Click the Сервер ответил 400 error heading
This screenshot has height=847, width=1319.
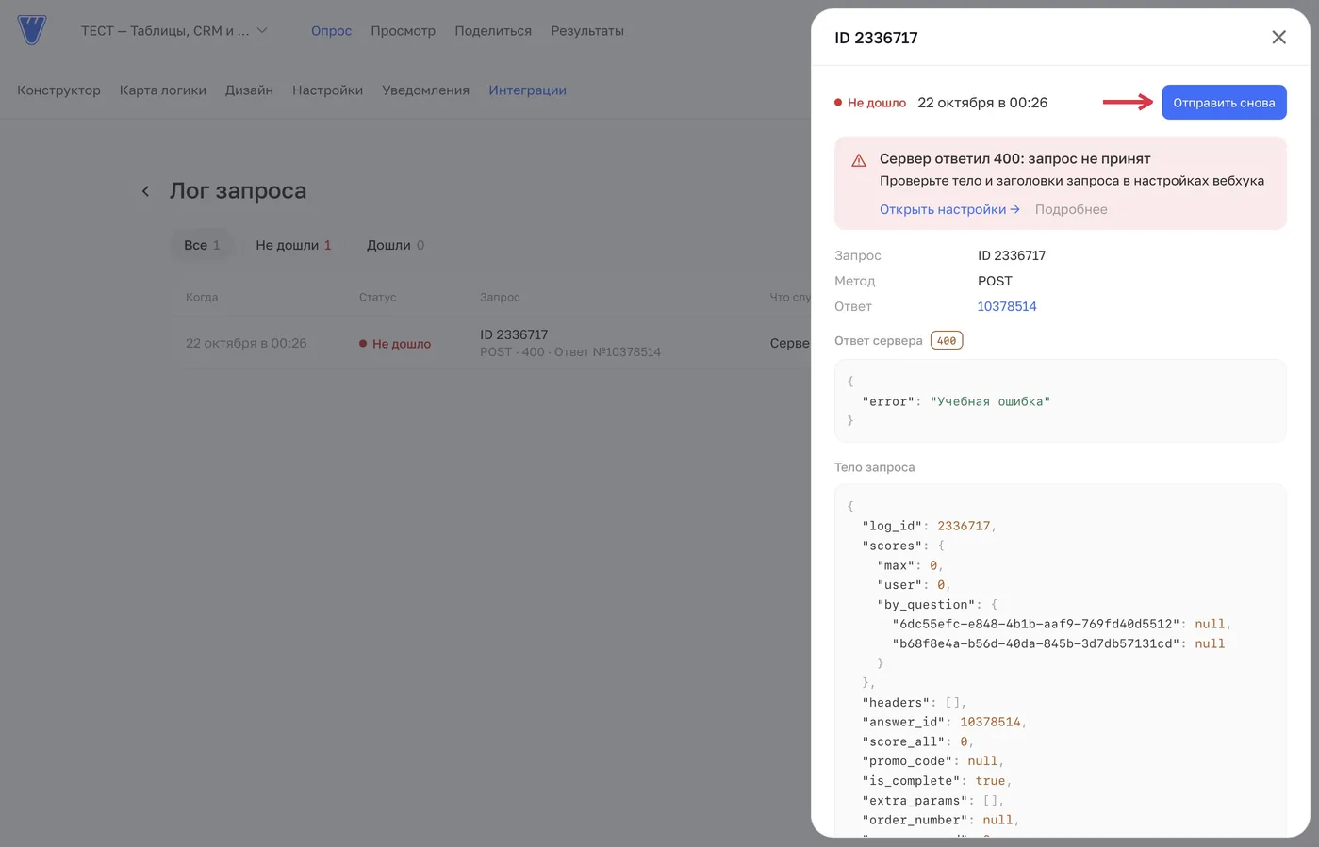coord(1014,158)
